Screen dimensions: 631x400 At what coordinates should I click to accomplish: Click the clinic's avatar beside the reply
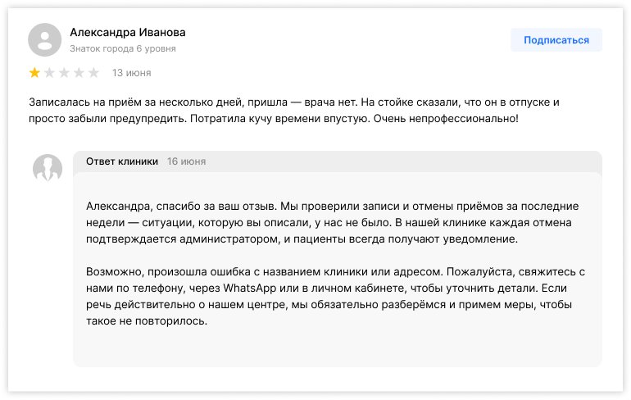(48, 167)
